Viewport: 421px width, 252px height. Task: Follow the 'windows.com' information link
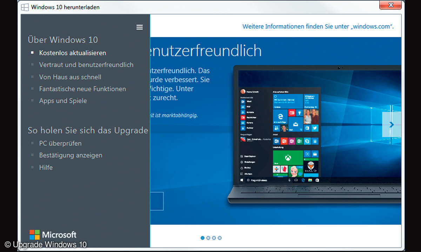tap(318, 27)
